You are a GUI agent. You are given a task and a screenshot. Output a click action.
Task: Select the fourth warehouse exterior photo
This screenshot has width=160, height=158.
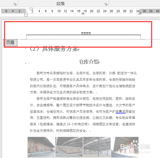tap(125, 147)
